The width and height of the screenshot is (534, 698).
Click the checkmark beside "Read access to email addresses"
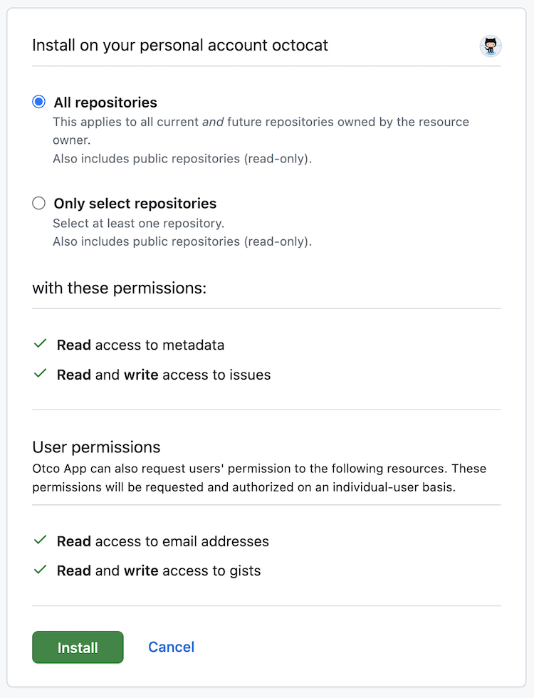pyautogui.click(x=40, y=541)
